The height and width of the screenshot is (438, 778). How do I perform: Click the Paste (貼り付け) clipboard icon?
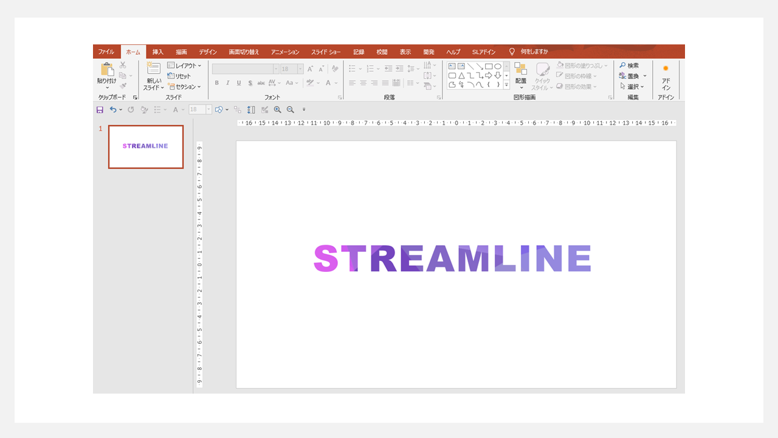coord(107,69)
